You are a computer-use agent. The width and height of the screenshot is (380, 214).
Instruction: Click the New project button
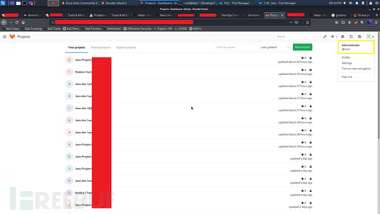click(x=302, y=47)
